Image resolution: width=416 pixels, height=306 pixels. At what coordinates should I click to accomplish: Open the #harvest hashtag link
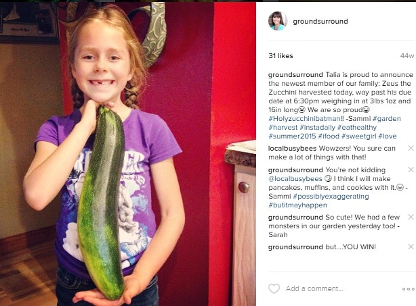[283, 127]
